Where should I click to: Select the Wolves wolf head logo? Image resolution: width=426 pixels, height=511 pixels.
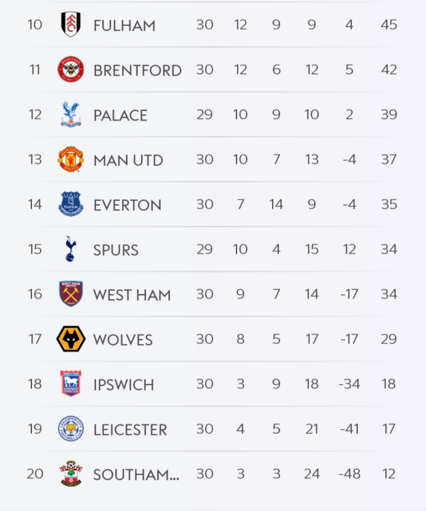(x=70, y=339)
